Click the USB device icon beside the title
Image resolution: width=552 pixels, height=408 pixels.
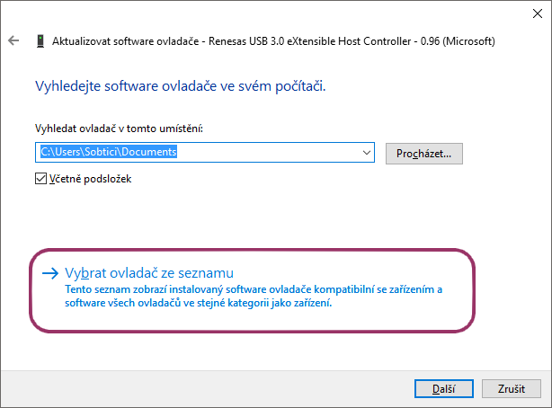[x=40, y=41]
